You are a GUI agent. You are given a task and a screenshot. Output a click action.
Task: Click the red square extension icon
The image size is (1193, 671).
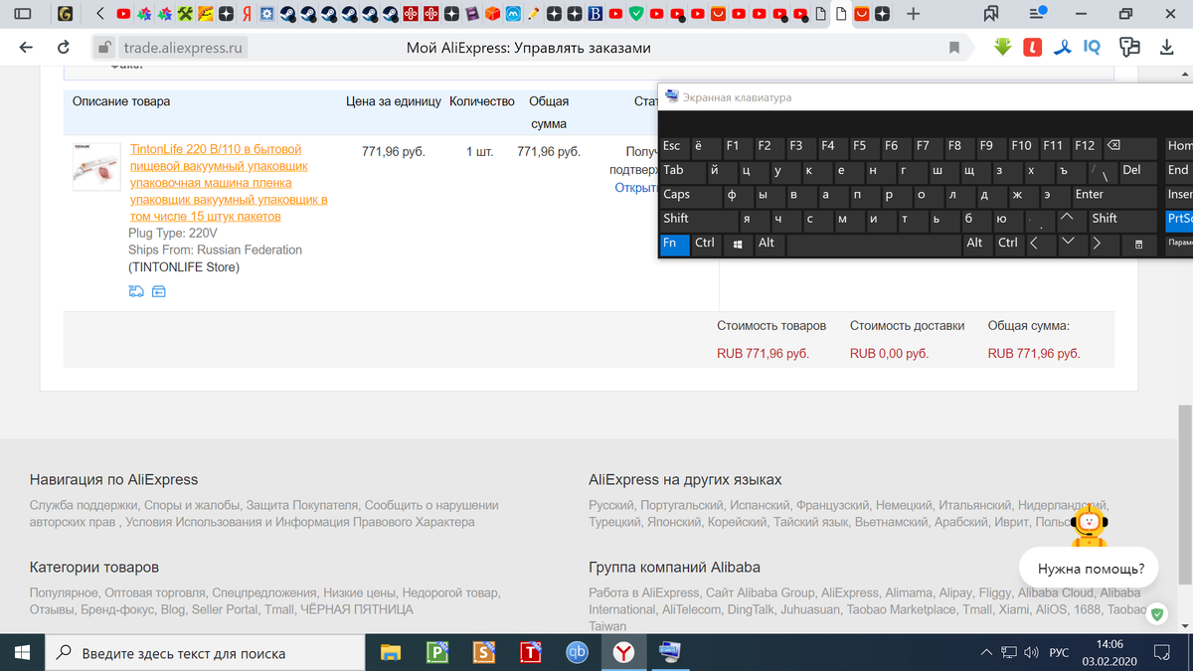[1034, 47]
